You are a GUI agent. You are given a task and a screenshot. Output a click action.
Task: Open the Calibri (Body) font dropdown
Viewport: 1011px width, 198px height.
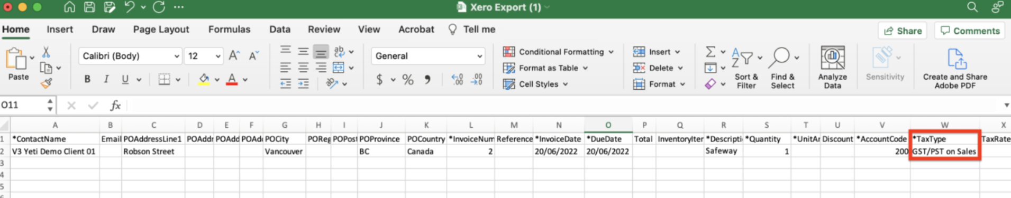131,56
